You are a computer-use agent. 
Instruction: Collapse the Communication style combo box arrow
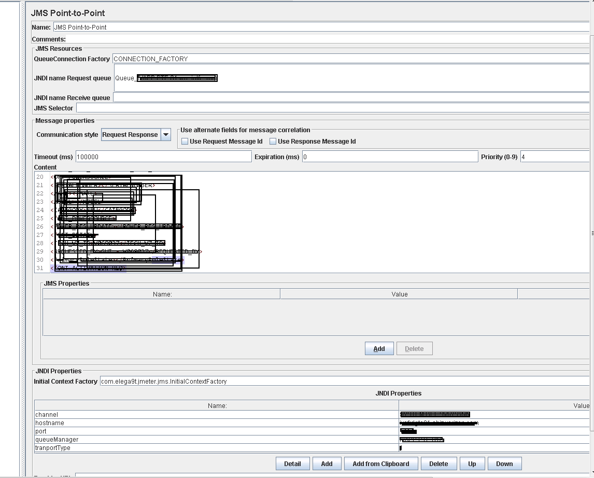tap(166, 134)
